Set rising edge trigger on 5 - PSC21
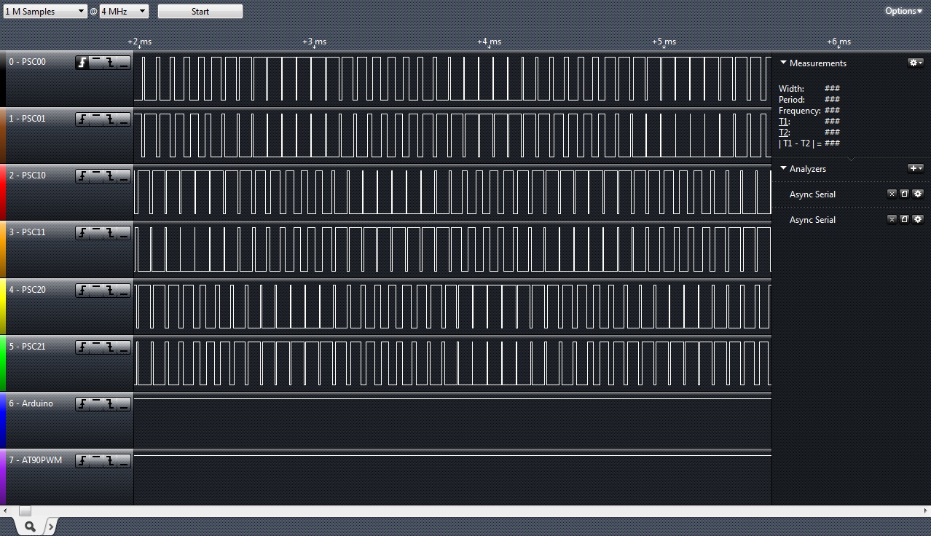This screenshot has width=931, height=536. tap(82, 347)
